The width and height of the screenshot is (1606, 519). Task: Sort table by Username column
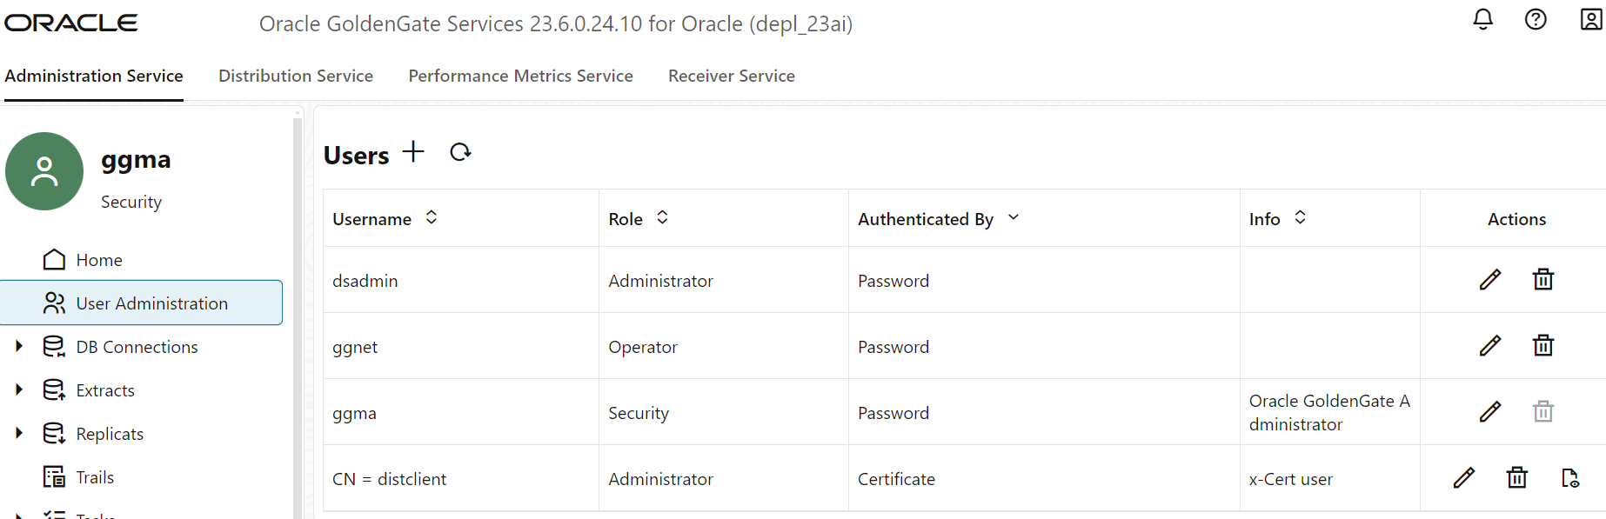point(432,217)
